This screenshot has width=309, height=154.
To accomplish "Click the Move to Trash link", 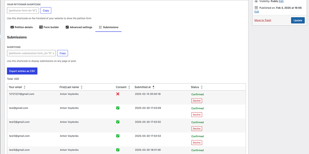I will tap(263, 20).
